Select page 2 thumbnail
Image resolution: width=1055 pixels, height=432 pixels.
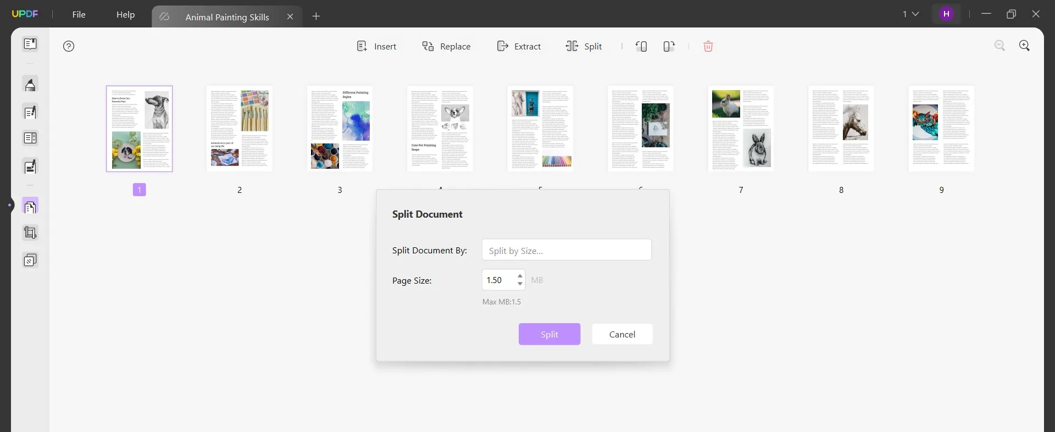click(240, 129)
